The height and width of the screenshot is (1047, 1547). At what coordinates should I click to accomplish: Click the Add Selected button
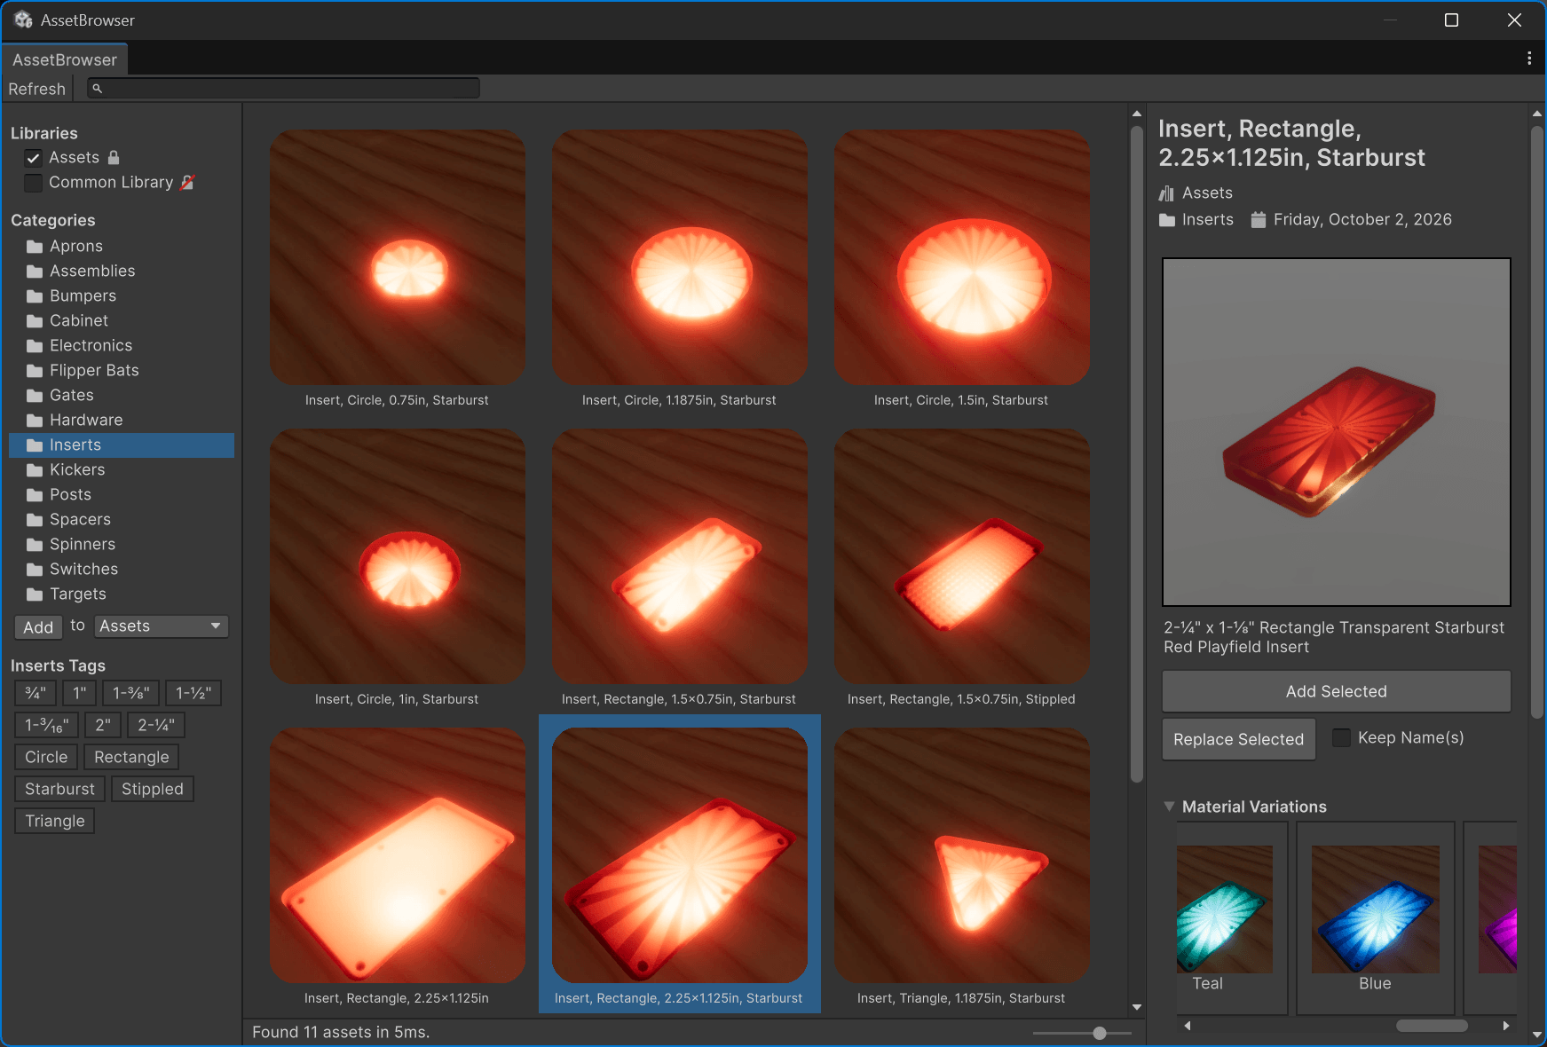coord(1336,691)
